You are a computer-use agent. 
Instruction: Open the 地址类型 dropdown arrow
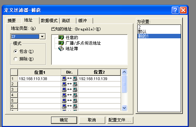(42, 37)
